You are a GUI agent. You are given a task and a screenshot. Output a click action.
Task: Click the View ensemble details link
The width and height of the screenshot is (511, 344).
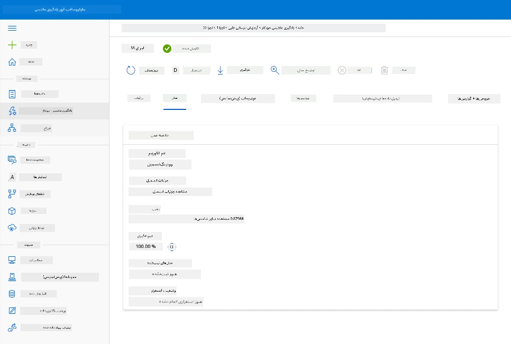(x=170, y=192)
